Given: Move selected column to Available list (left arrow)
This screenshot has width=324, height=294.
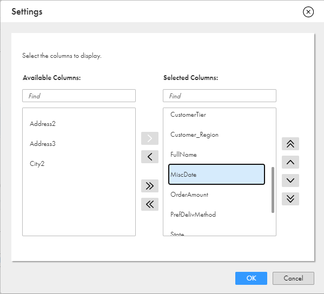Looking at the screenshot, I should [x=150, y=157].
